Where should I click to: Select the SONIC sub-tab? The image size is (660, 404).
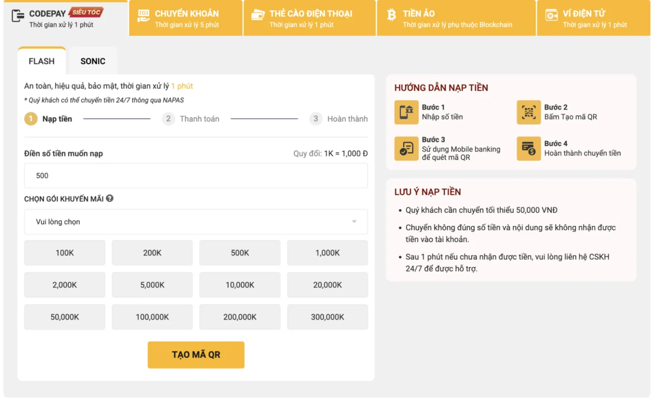[93, 61]
